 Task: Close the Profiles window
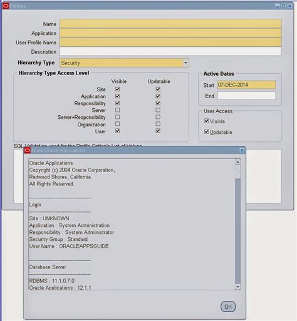(x=289, y=6)
